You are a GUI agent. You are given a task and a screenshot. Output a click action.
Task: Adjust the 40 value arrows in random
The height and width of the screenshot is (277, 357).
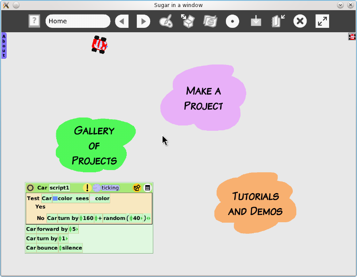[x=131, y=218]
